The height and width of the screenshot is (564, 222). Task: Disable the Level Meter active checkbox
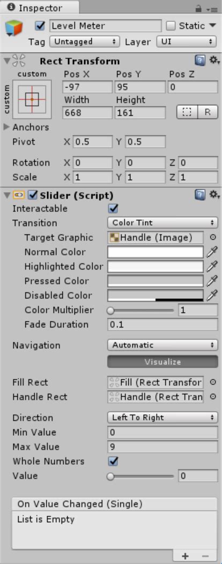(x=40, y=26)
